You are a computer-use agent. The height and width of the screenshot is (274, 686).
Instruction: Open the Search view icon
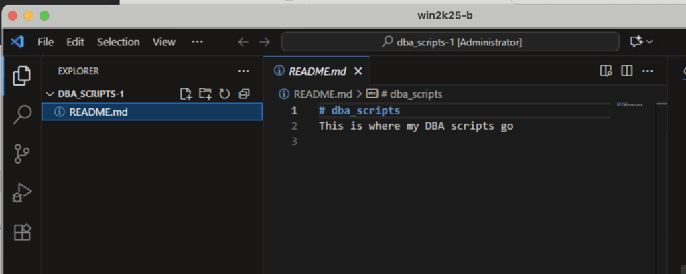[x=22, y=114]
